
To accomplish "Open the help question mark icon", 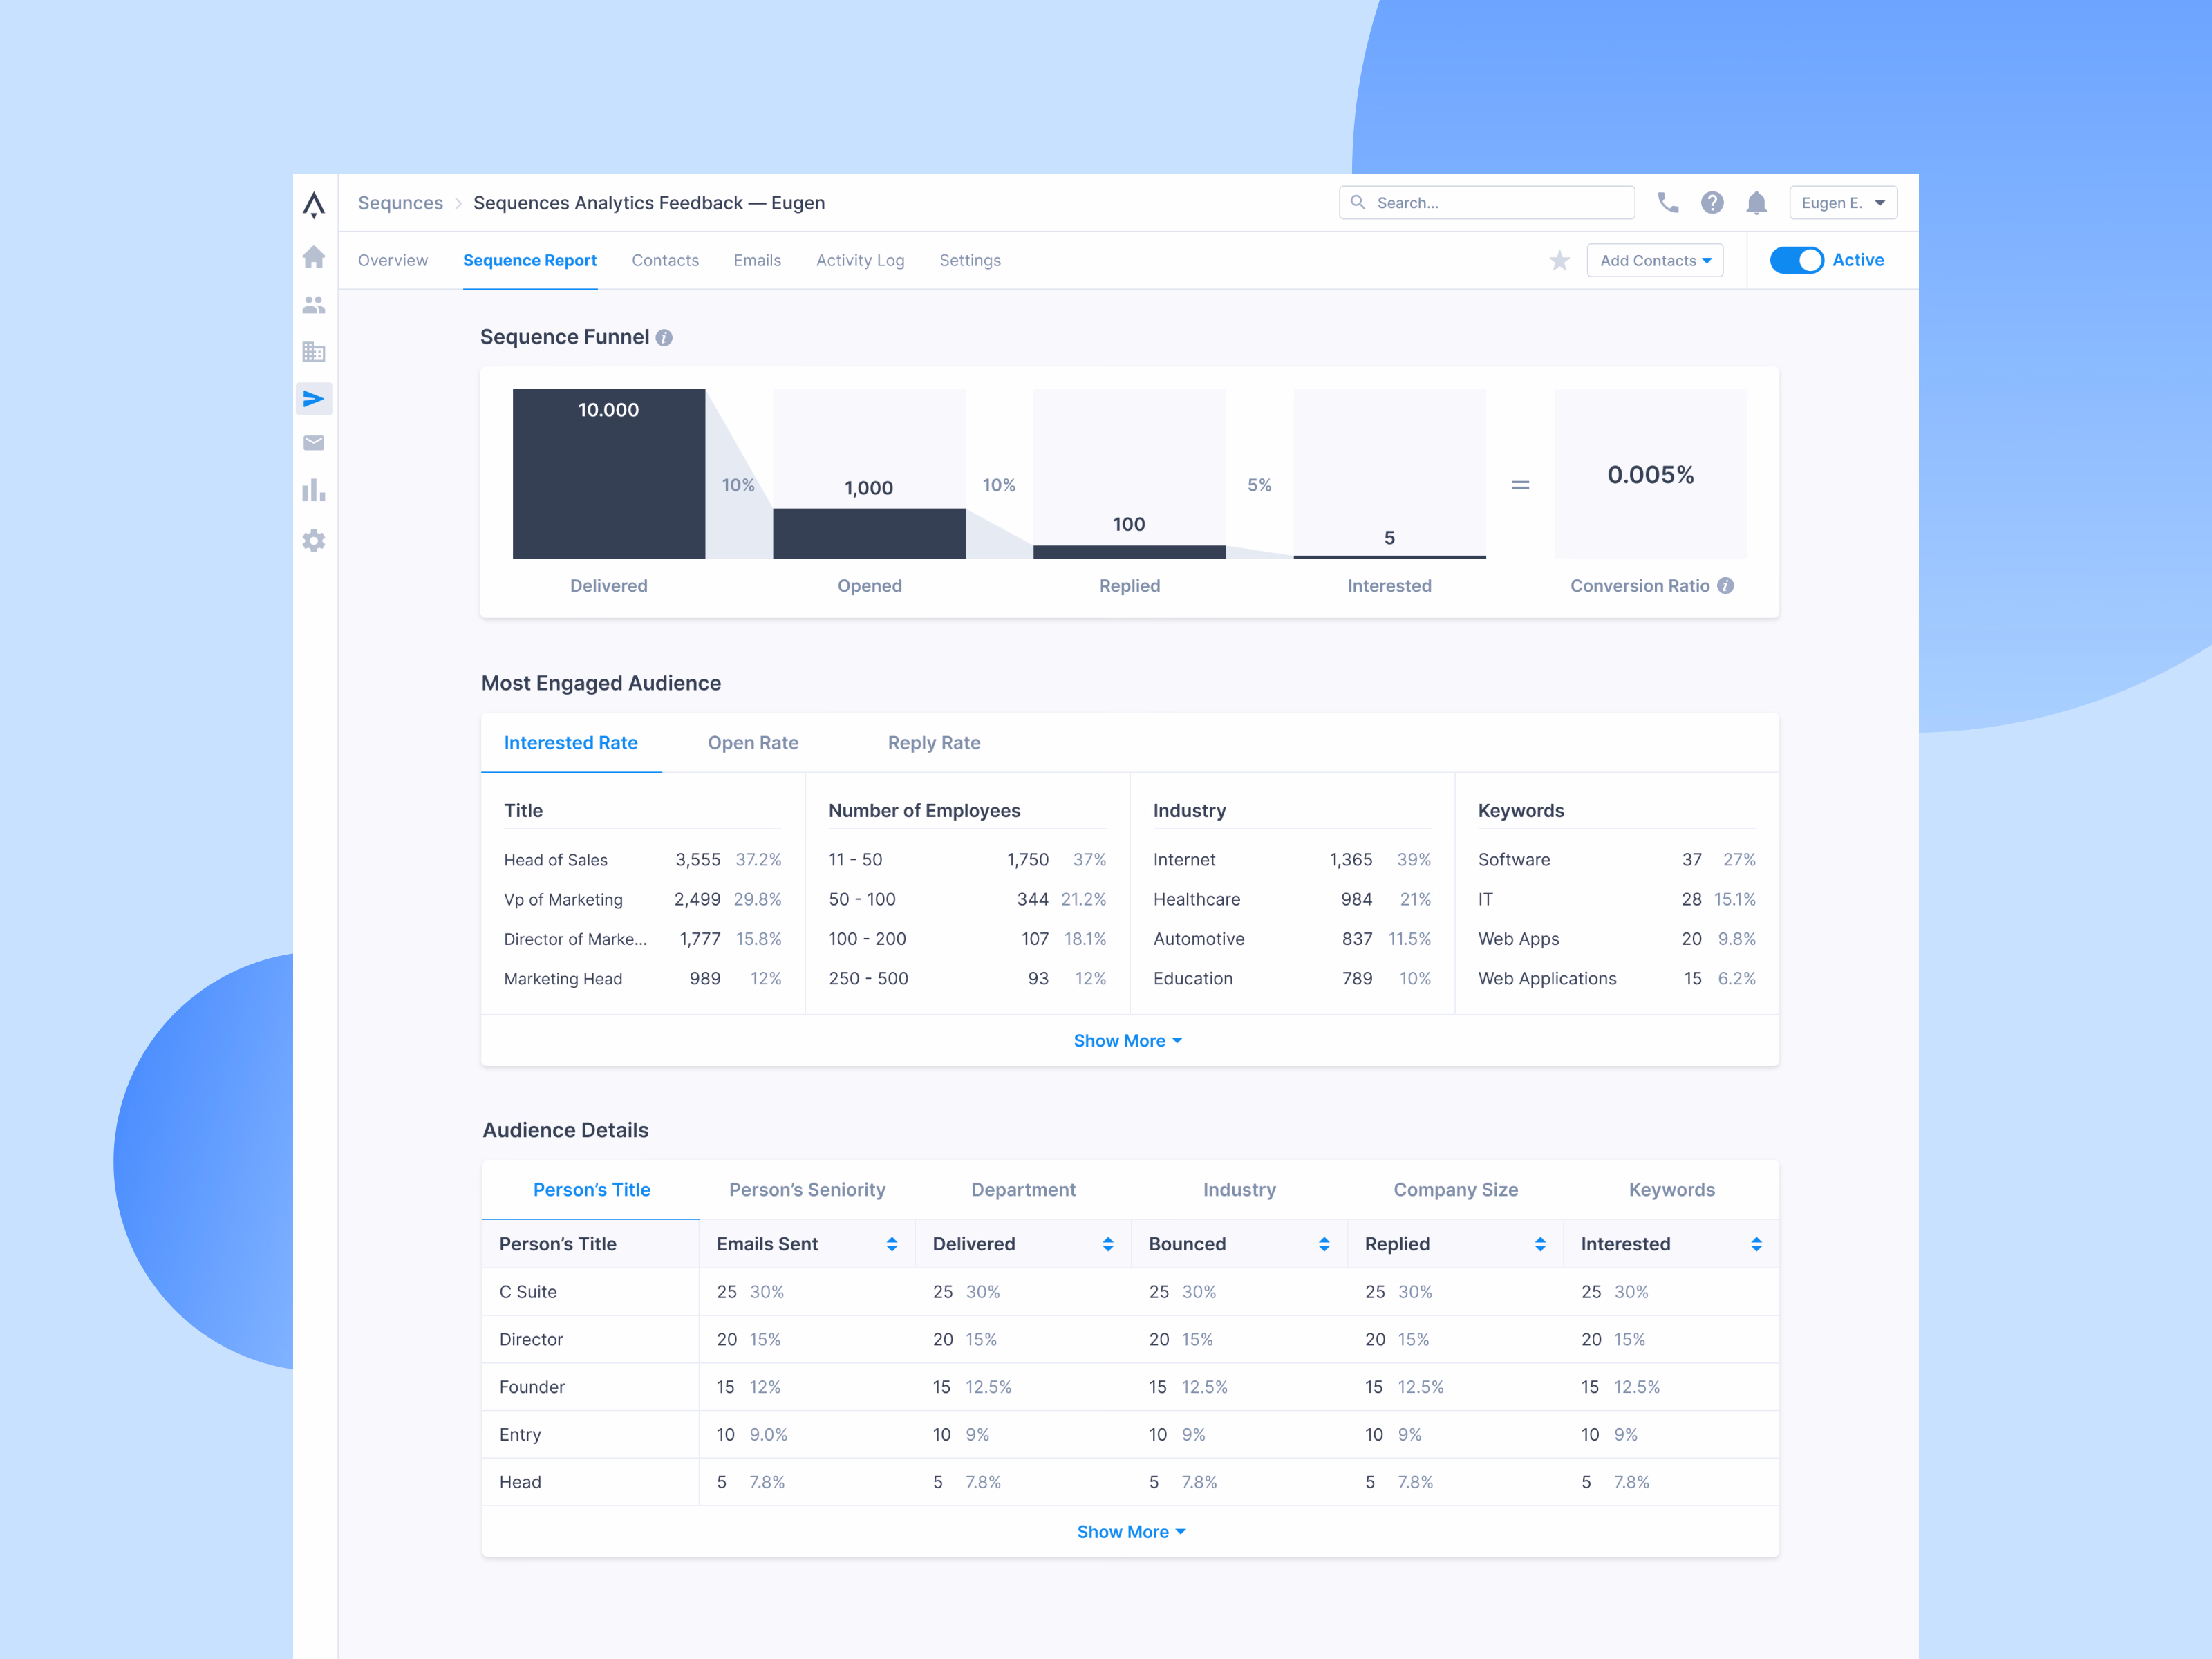I will 1712,203.
